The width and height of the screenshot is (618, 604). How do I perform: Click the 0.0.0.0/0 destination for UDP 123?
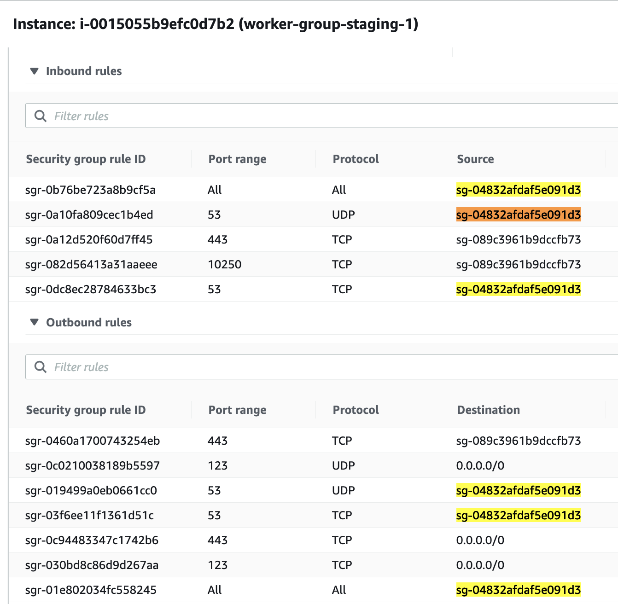pos(480,465)
